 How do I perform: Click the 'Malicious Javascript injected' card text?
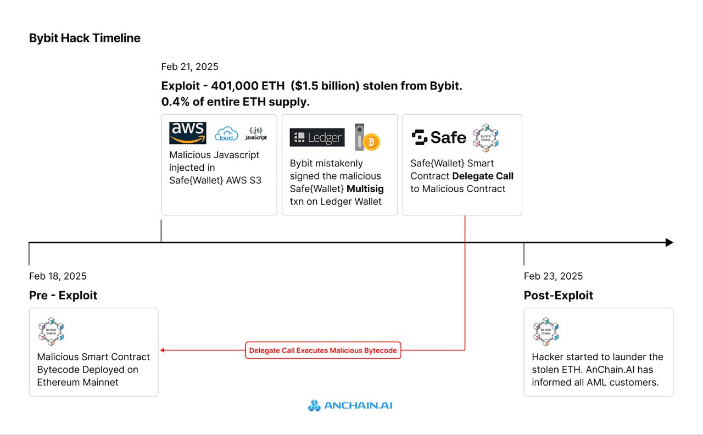(214, 168)
